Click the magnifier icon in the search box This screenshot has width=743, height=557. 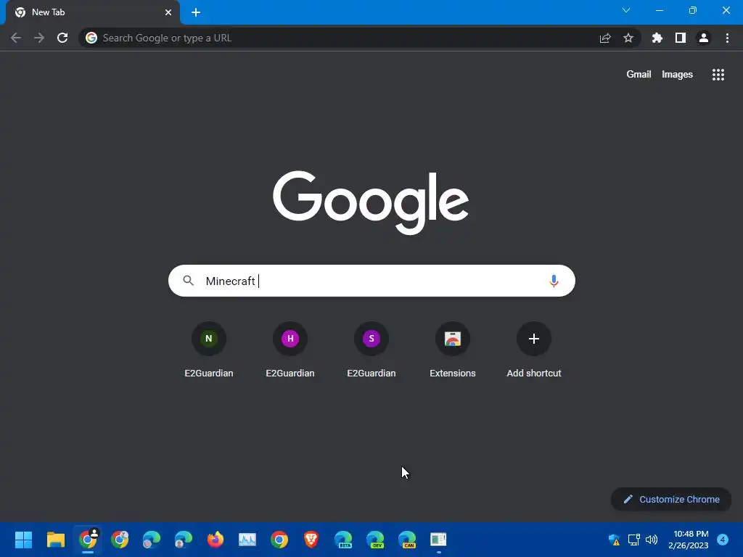[189, 281]
